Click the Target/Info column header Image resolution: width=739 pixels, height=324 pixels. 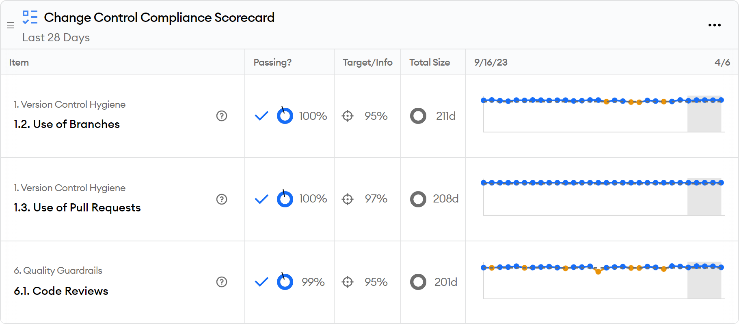(367, 62)
